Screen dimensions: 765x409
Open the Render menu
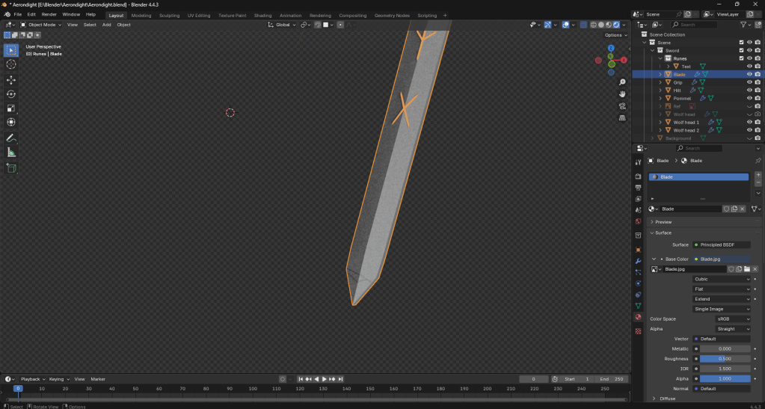coord(49,14)
